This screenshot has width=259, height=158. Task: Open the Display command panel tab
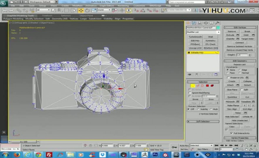[x=211, y=23]
